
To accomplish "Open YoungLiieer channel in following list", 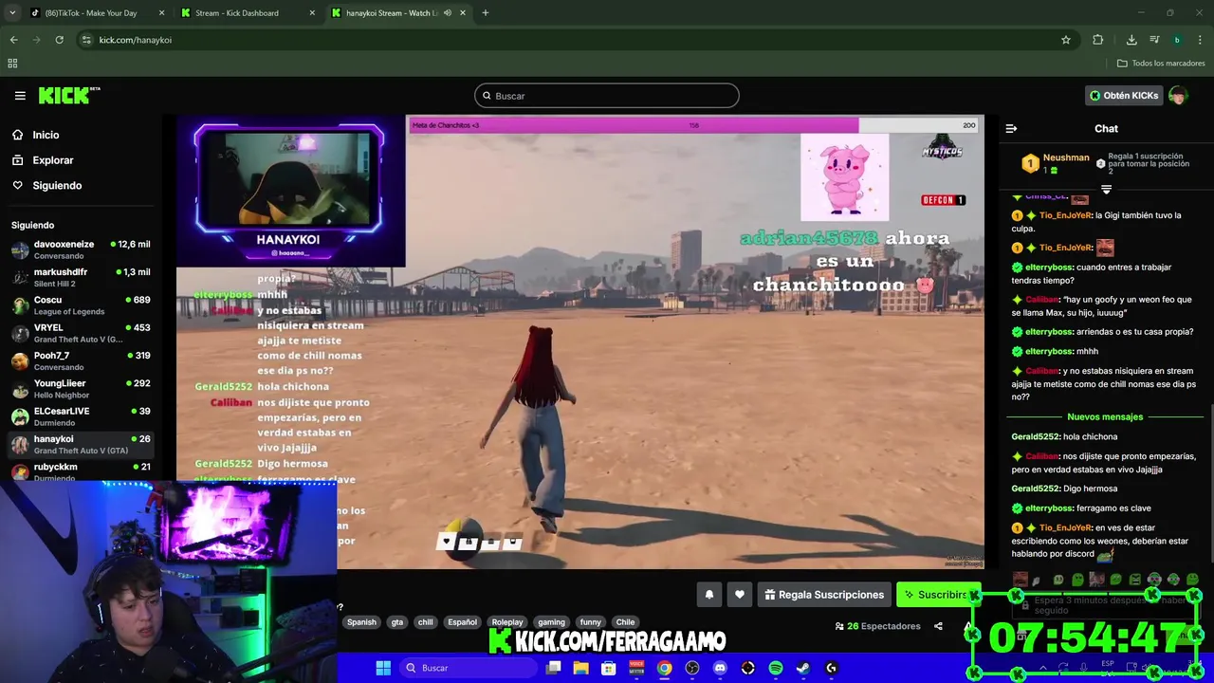I will click(80, 388).
